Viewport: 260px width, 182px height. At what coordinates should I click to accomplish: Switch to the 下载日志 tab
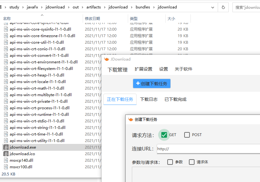[x=149, y=99]
